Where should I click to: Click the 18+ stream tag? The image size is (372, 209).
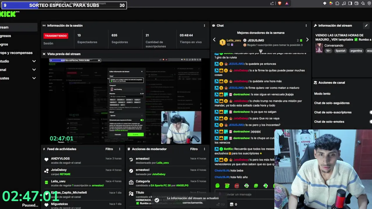pos(328,51)
